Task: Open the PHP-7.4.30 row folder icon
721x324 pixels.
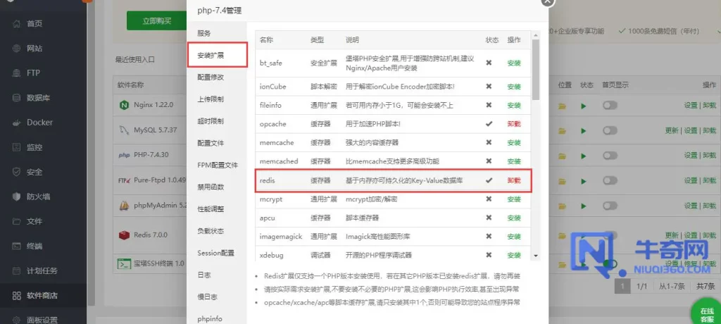Action: click(x=562, y=156)
